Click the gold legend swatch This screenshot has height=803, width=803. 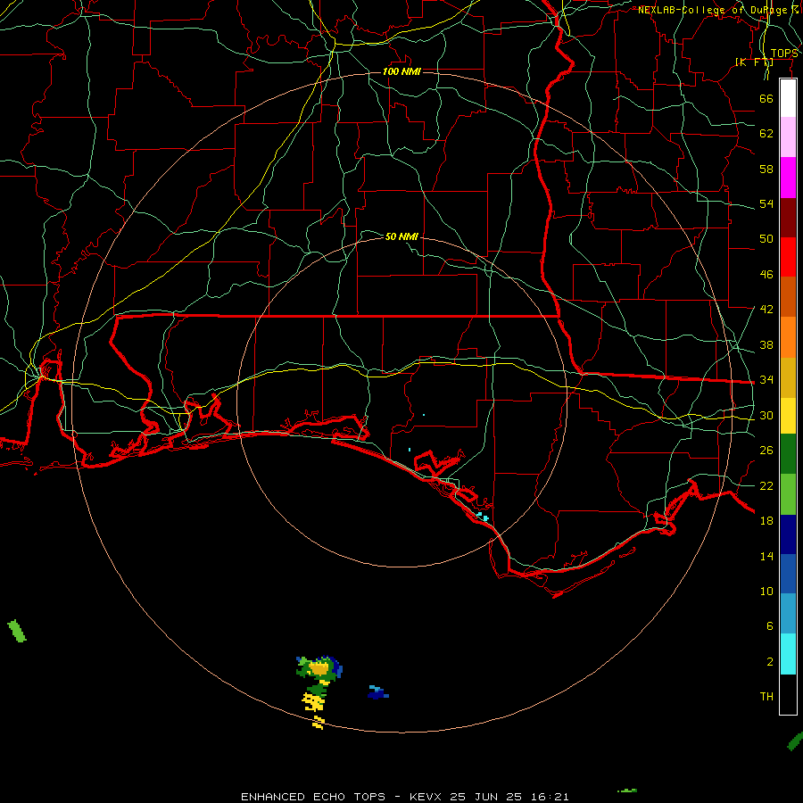788,377
